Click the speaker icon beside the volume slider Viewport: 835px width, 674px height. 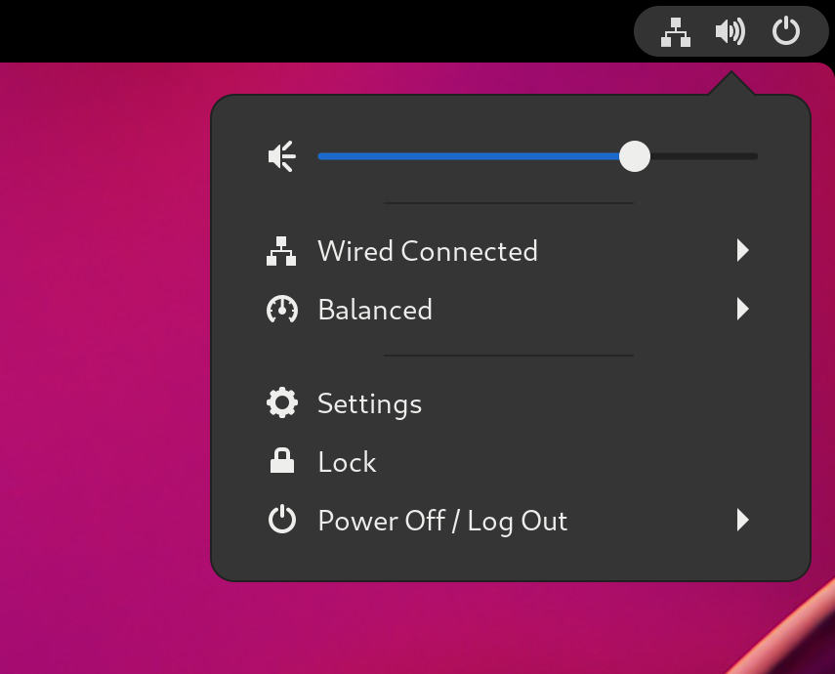(x=281, y=156)
